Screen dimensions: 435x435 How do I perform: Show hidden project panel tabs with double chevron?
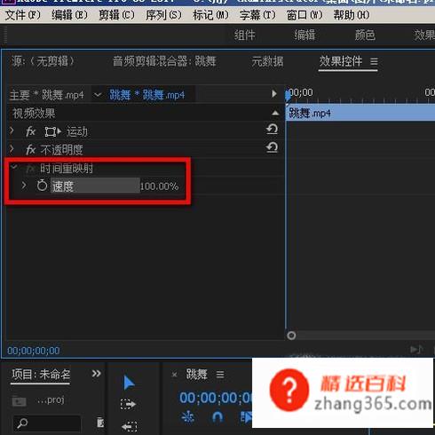96,374
